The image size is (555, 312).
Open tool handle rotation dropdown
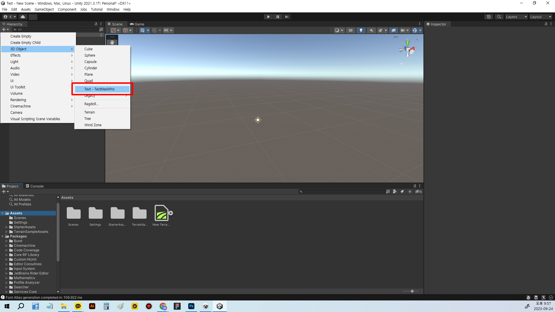127,30
